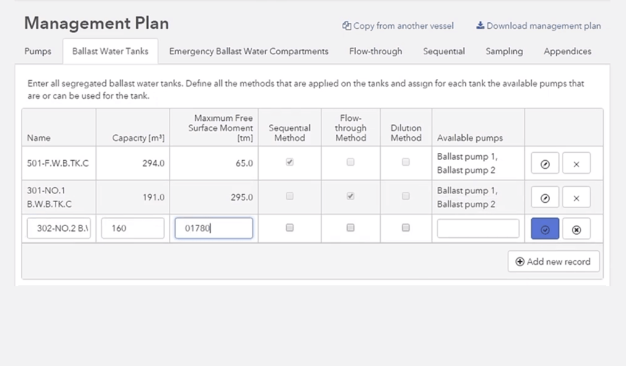This screenshot has width=626, height=366.
Task: Enable Dilution Method for the new tank row
Action: coord(405,227)
